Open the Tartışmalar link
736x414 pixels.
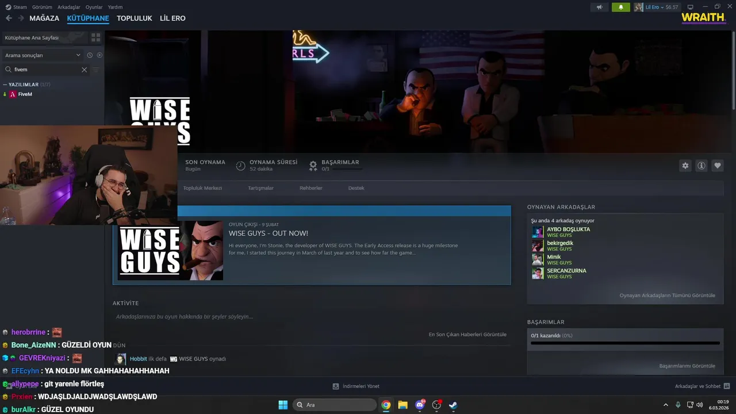(x=260, y=188)
